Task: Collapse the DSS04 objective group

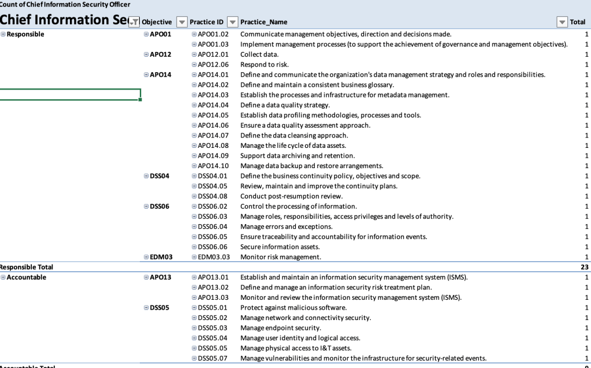Action: [146, 176]
